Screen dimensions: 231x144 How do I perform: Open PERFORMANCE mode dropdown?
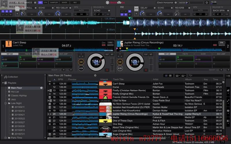coord(35,3)
